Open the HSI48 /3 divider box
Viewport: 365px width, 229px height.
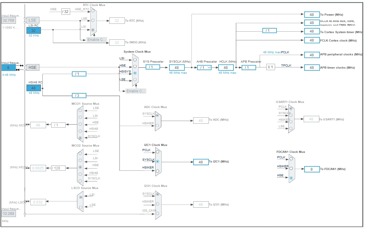79,95
